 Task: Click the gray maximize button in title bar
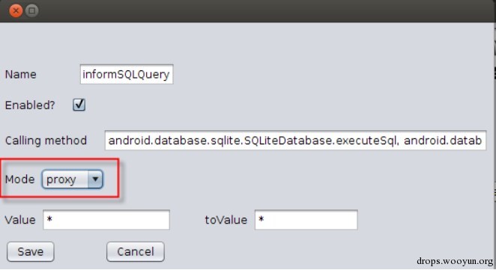pyautogui.click(x=31, y=10)
